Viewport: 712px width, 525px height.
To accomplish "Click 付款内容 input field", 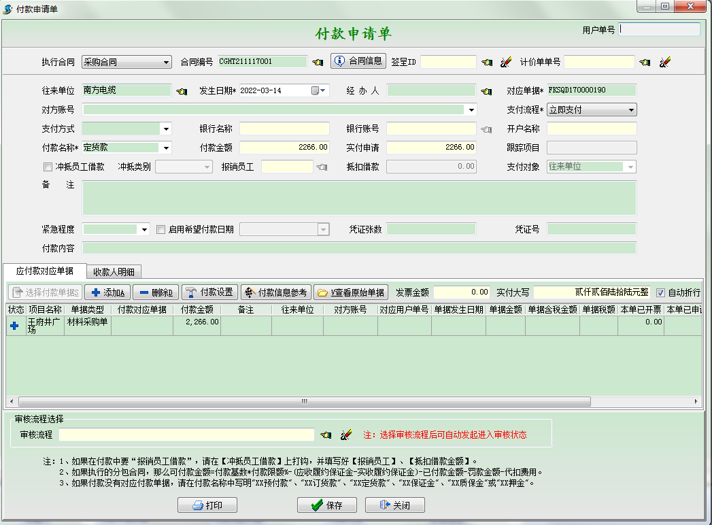I will click(x=359, y=248).
